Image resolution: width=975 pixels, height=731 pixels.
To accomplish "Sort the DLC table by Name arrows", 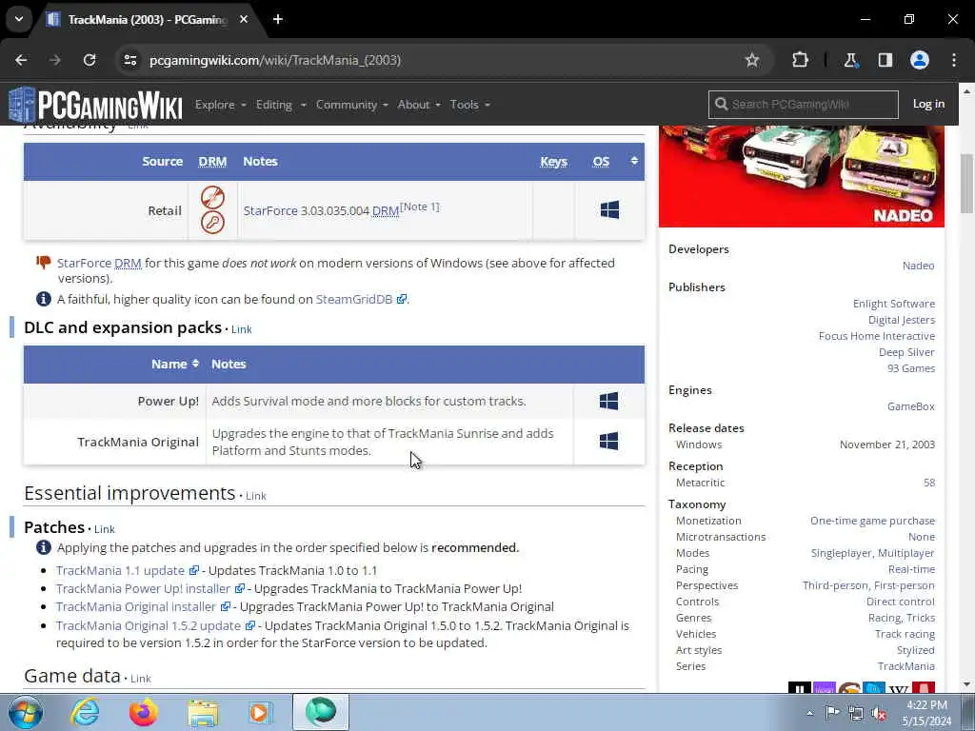I will click(195, 364).
